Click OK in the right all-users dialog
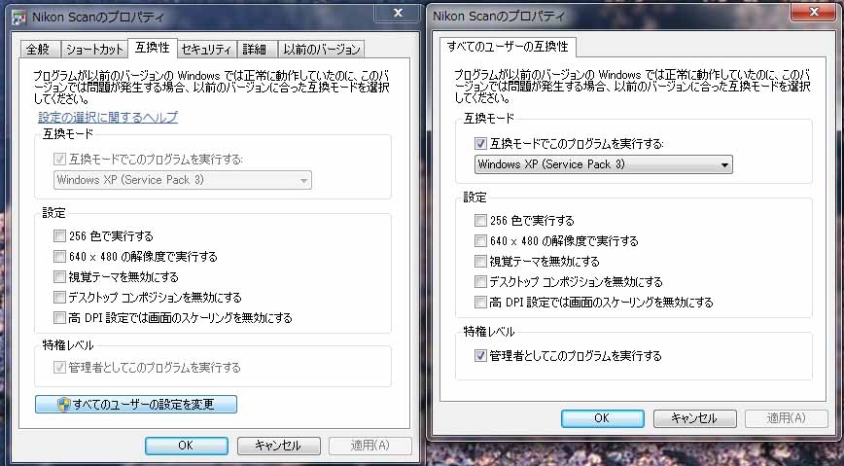The image size is (844, 466). [602, 418]
